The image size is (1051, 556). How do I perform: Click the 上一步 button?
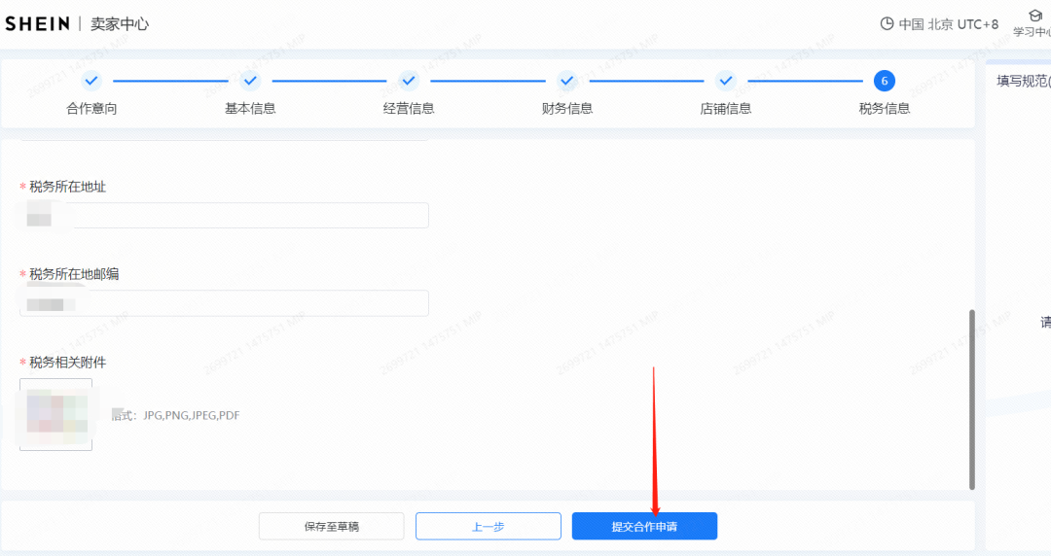click(488, 526)
